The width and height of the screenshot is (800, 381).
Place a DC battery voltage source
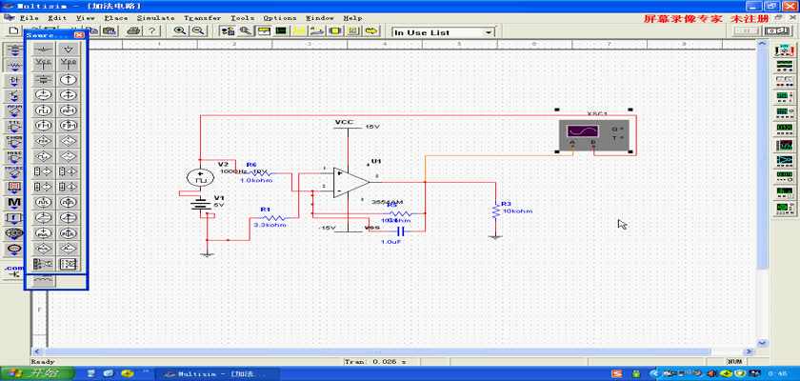44,80
